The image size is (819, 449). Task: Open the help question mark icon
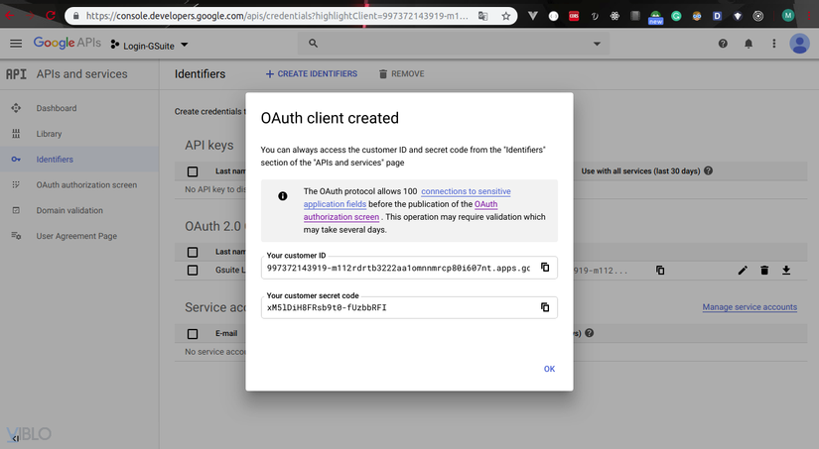(x=723, y=44)
